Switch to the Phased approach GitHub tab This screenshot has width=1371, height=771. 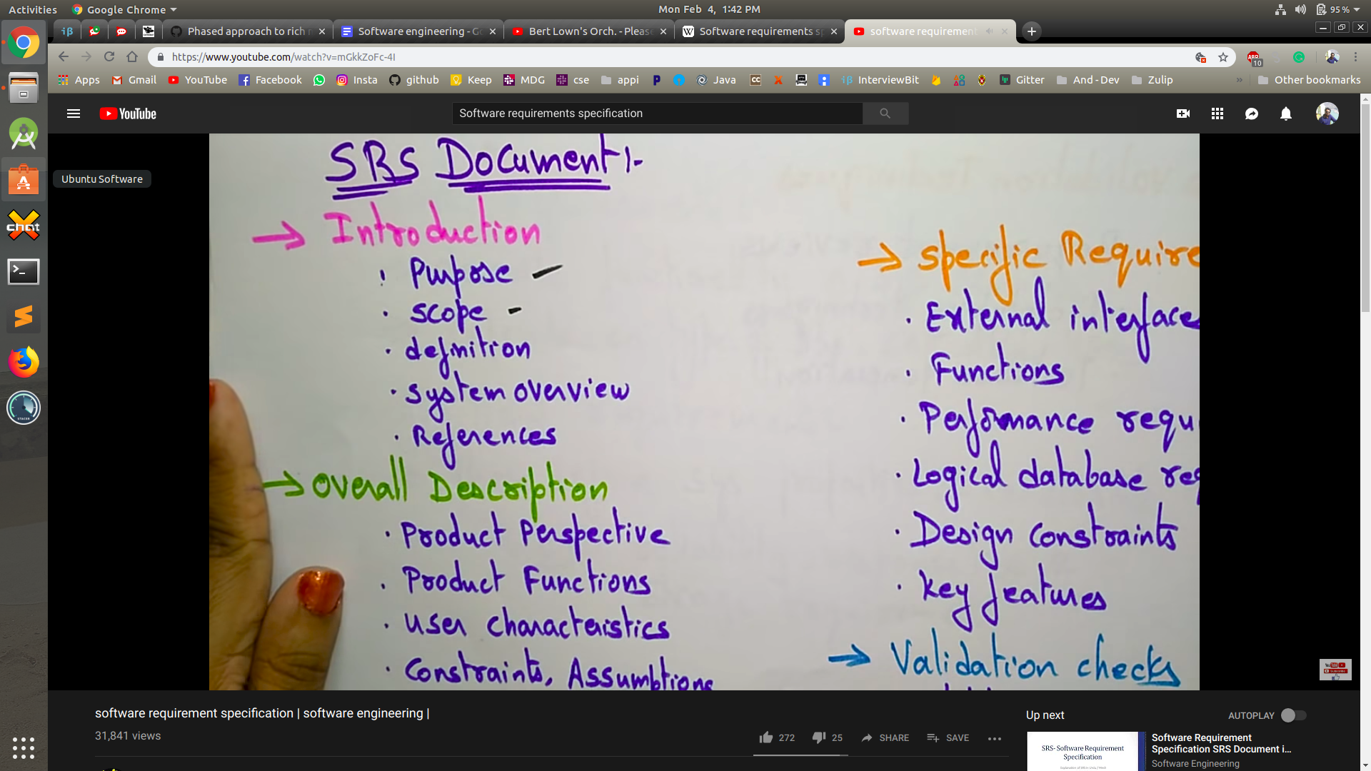pyautogui.click(x=248, y=31)
